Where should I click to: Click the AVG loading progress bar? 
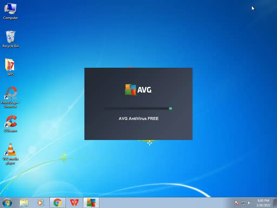coord(138,108)
